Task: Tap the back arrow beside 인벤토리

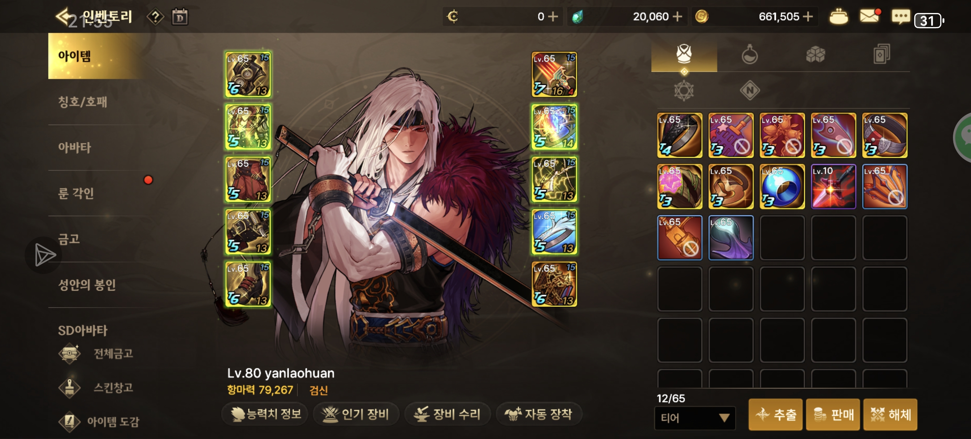Action: 62,16
